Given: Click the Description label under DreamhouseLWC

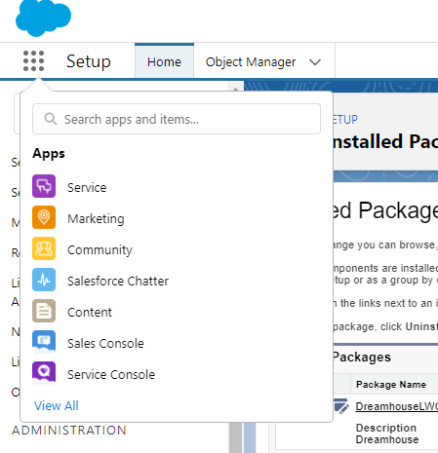Looking at the screenshot, I should click(386, 428).
